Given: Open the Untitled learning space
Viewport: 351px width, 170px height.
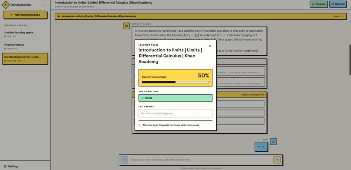Looking at the screenshot, I should [x=25, y=34].
